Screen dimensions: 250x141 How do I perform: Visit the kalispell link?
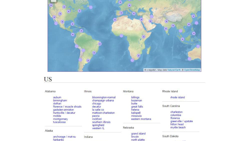136,113
